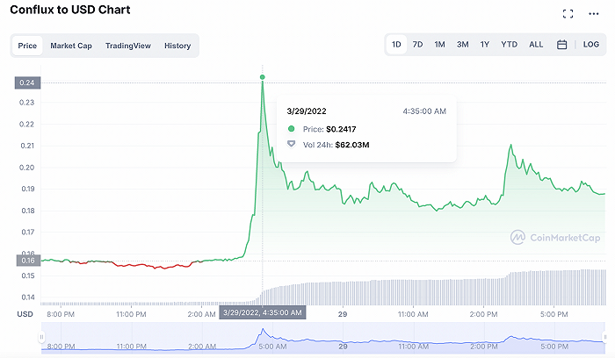Click the 8:00 PM main axis label
615x358 pixels.
point(61,314)
